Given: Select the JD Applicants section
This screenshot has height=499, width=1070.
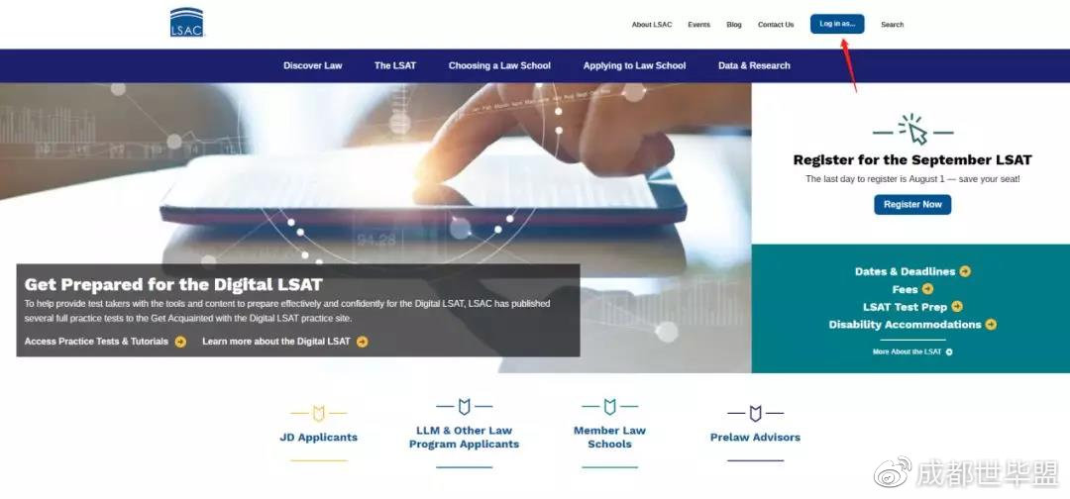Looking at the screenshot, I should pos(319,438).
